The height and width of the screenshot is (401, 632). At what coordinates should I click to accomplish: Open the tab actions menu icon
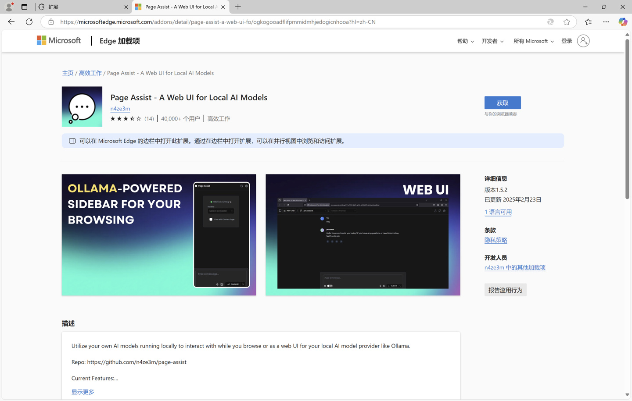(24, 7)
